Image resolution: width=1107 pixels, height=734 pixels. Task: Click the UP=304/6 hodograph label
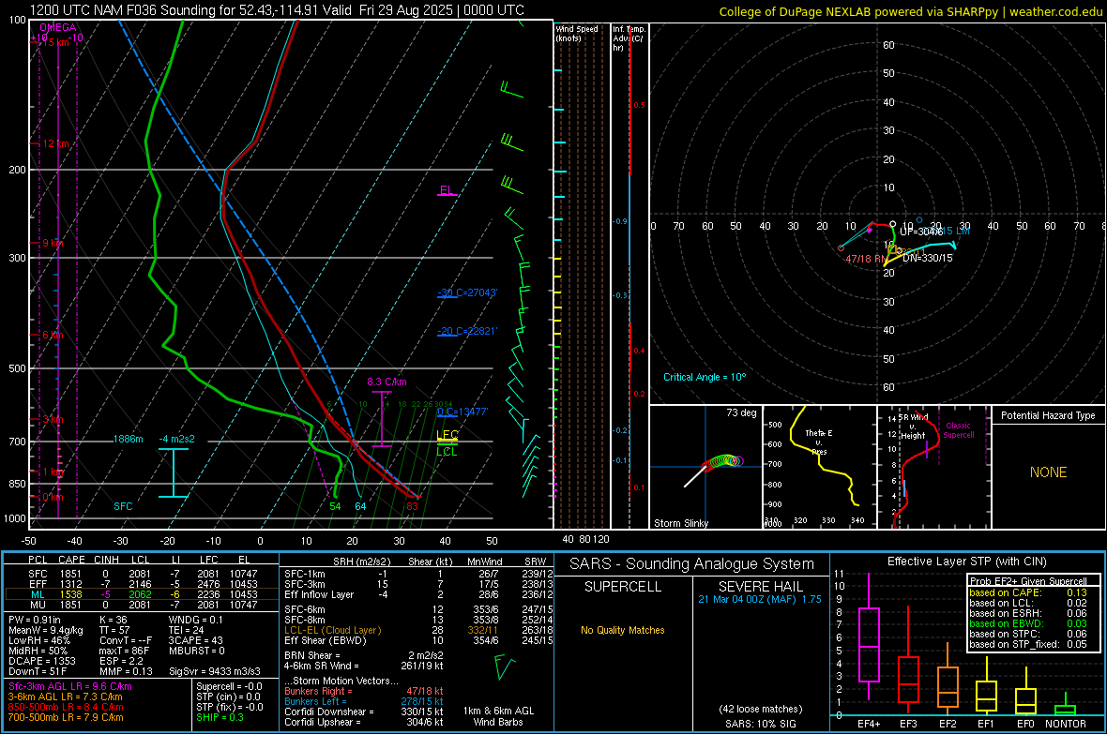coord(920,232)
